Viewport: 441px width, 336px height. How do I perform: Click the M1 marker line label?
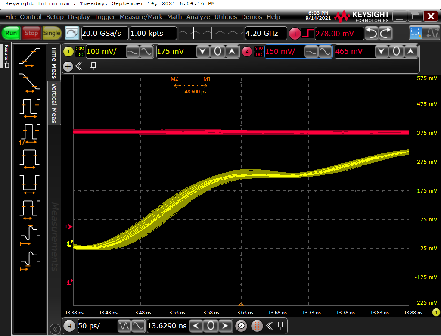(x=207, y=79)
